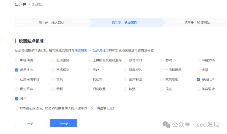Check the 体育运动 checkbox
Screen dimensions: 227x134
pos(198,89)
